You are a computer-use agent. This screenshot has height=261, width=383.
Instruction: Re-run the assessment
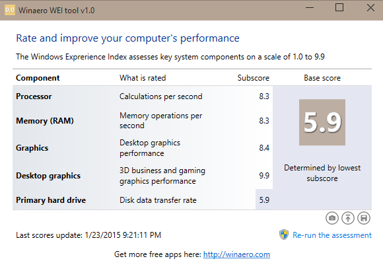point(332,235)
